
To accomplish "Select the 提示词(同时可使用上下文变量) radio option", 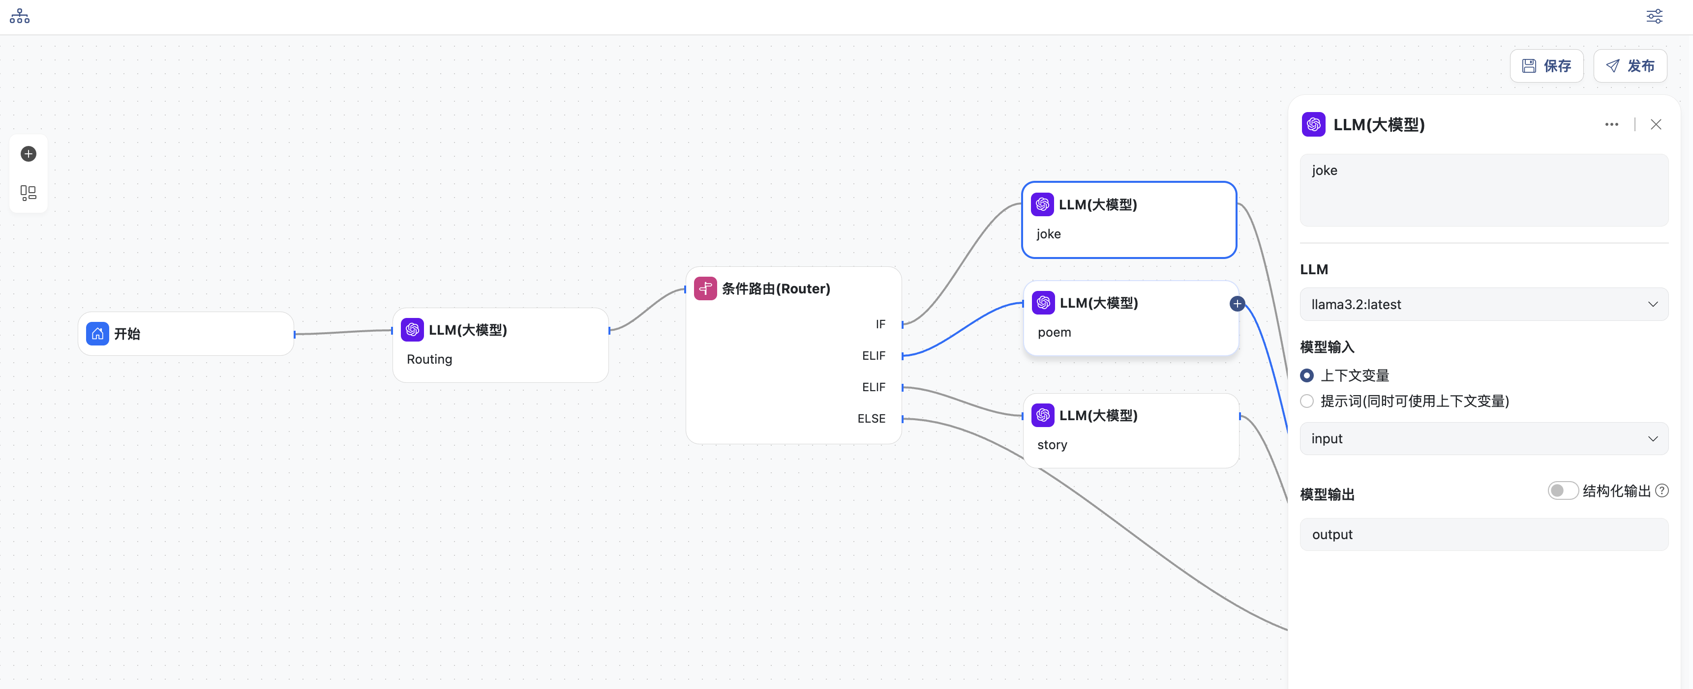I will [1306, 402].
